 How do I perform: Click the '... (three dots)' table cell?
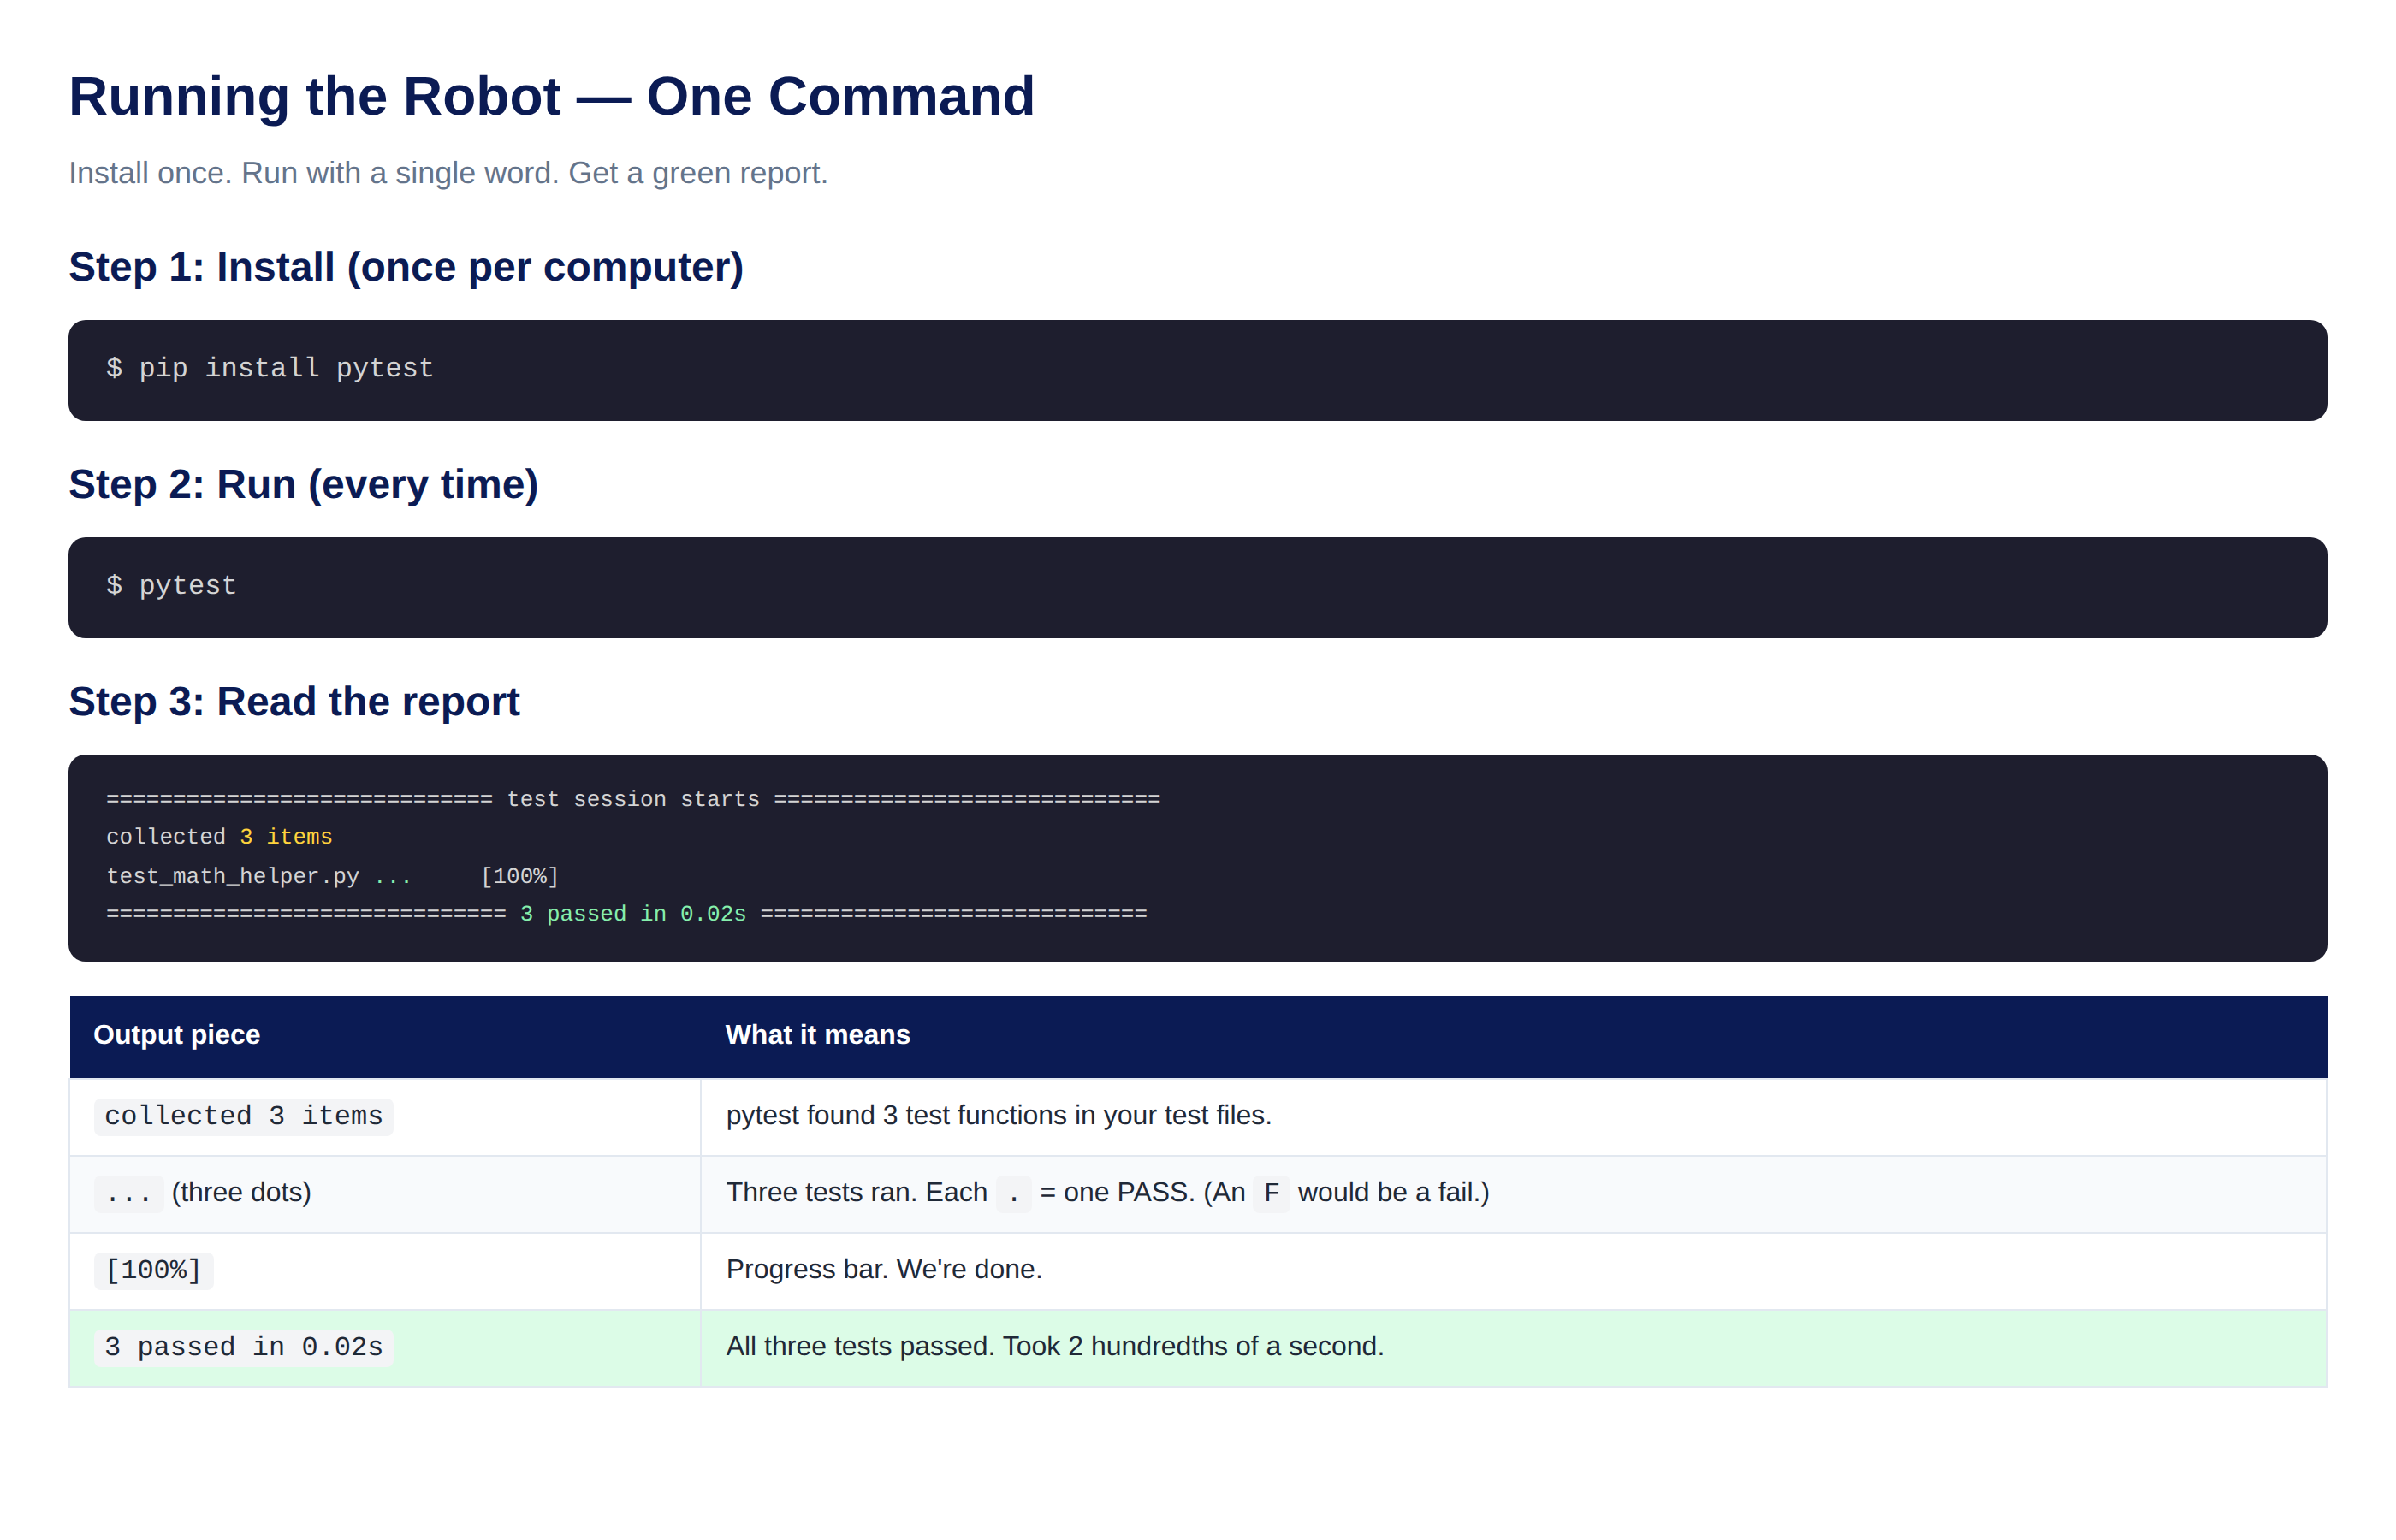coord(385,1194)
